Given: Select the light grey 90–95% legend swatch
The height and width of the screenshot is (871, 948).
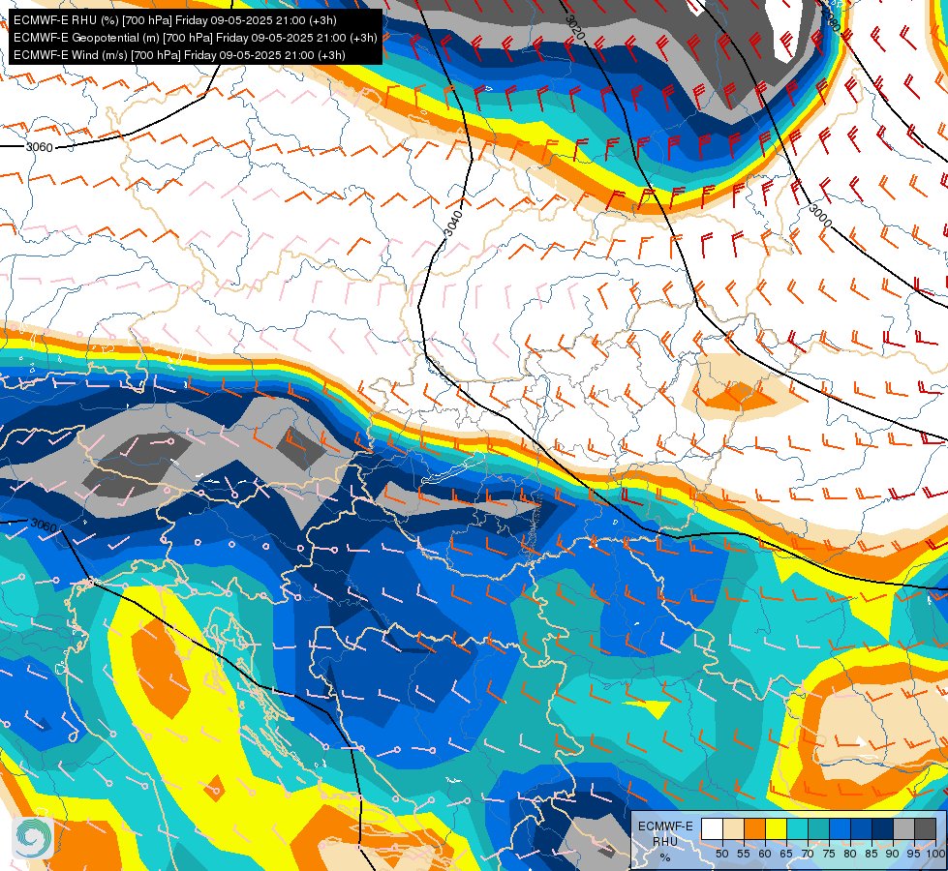Looking at the screenshot, I should click(x=904, y=828).
